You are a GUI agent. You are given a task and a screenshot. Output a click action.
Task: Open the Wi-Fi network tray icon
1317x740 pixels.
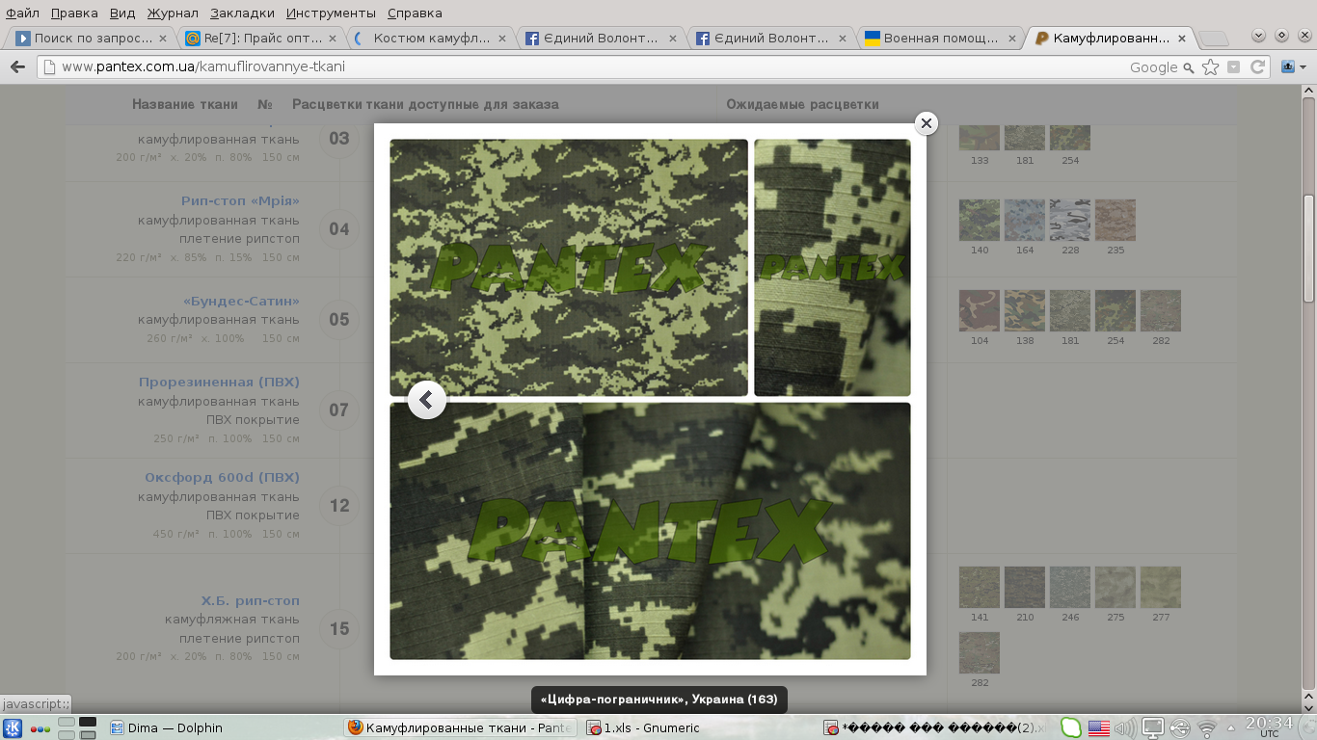(x=1206, y=728)
